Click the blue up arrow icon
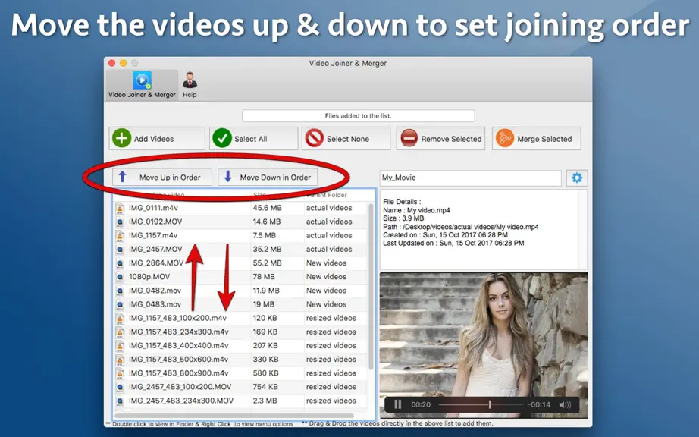 tap(123, 177)
